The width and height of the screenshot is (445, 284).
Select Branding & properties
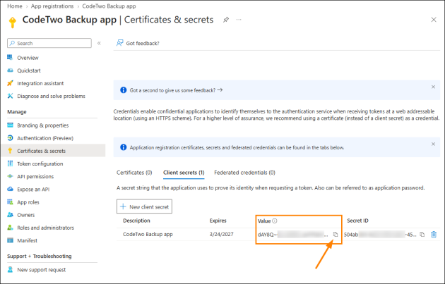coord(42,125)
